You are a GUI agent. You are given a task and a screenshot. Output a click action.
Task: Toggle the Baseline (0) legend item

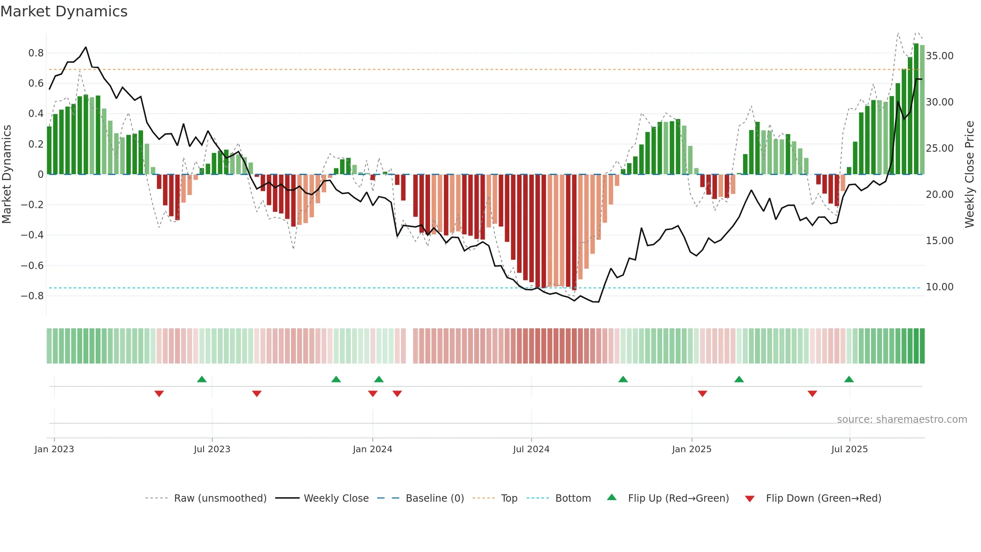[x=421, y=498]
